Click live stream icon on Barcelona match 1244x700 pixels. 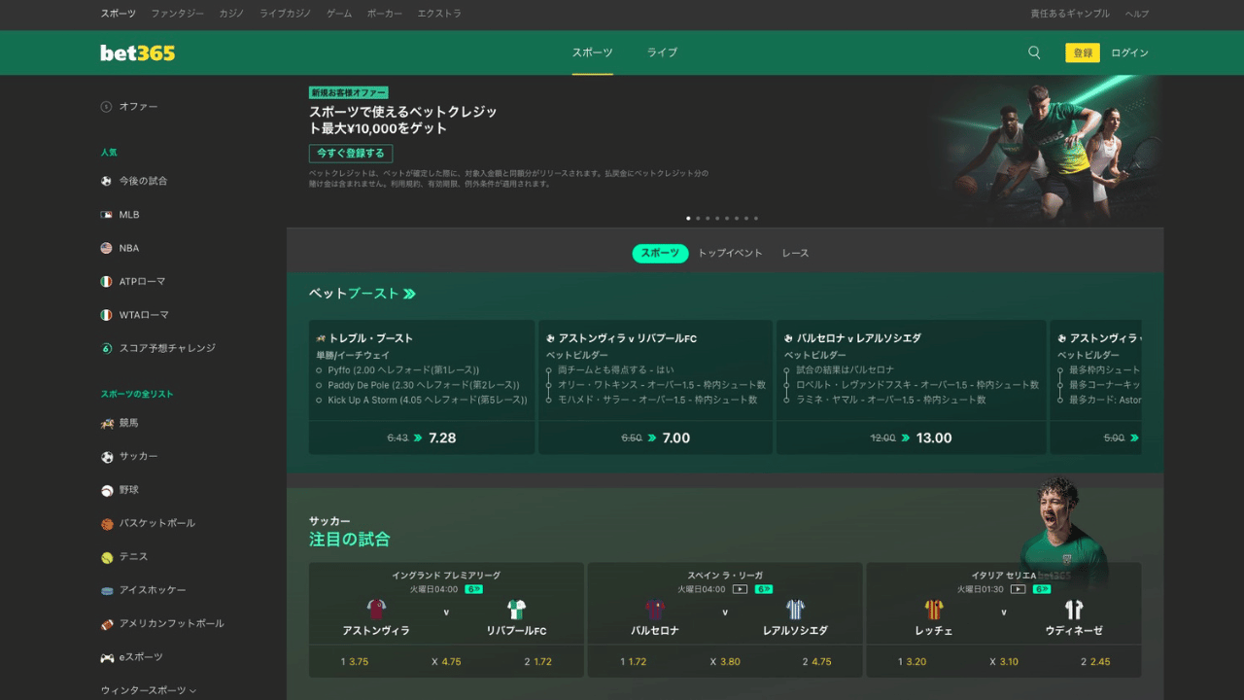pyautogui.click(x=740, y=589)
